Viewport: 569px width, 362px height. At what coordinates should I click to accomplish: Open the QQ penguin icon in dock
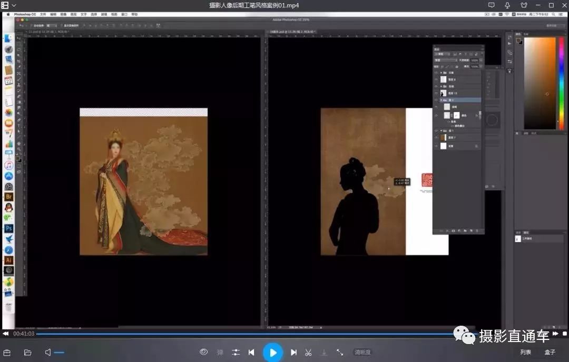9,207
